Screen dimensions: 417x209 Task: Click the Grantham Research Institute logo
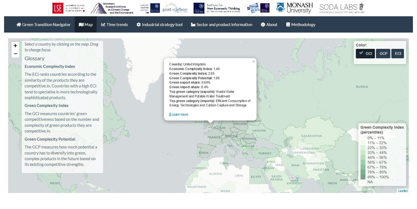pyautogui.click(x=112, y=8)
